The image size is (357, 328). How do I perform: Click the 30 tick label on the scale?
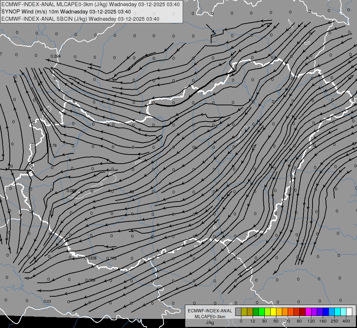point(264,321)
